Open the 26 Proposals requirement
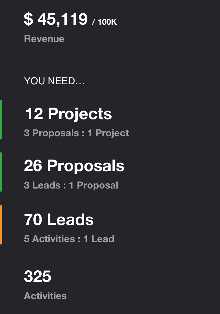This screenshot has height=314, width=220. pyautogui.click(x=74, y=166)
